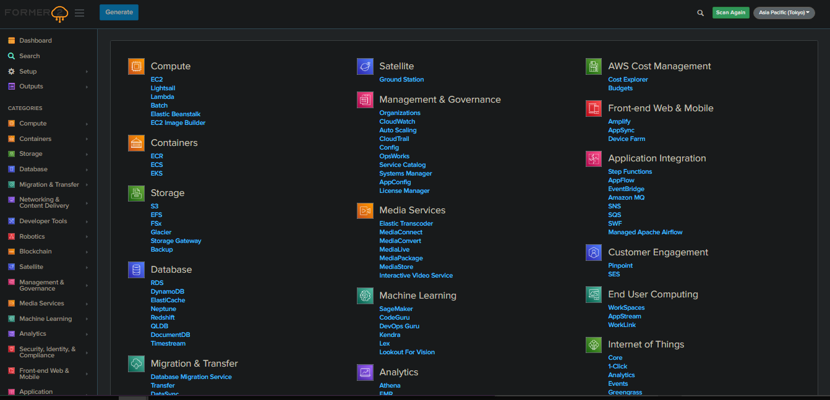This screenshot has width=830, height=400.
Task: Open the DynamoDB link
Action: coord(167,292)
